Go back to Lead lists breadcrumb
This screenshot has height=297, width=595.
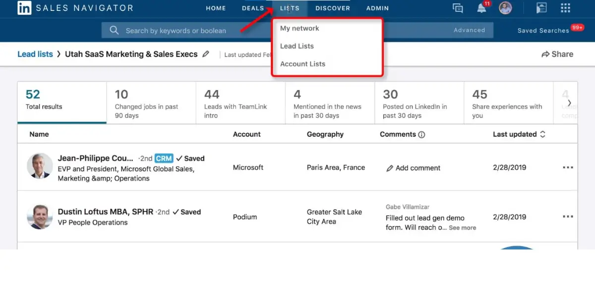point(35,54)
